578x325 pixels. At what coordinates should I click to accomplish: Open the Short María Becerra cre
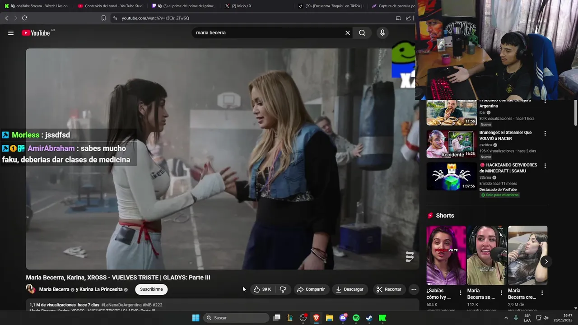527,255
